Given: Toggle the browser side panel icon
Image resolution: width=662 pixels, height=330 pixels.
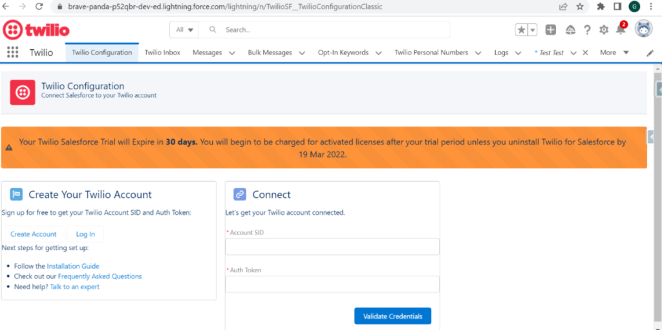Looking at the screenshot, I should 617,6.
